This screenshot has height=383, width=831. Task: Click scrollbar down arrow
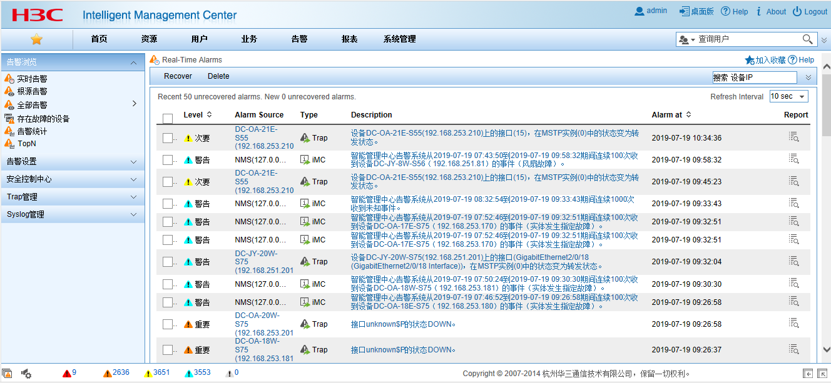(x=826, y=349)
